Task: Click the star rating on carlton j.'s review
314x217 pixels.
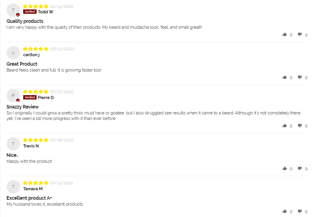Action: 36,49
